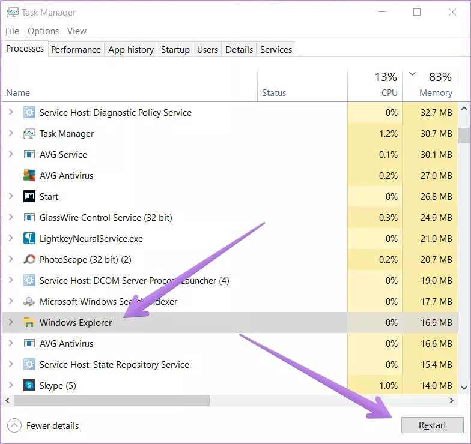Click the Start process icon
Screen dimensions: 471x444
(x=29, y=197)
